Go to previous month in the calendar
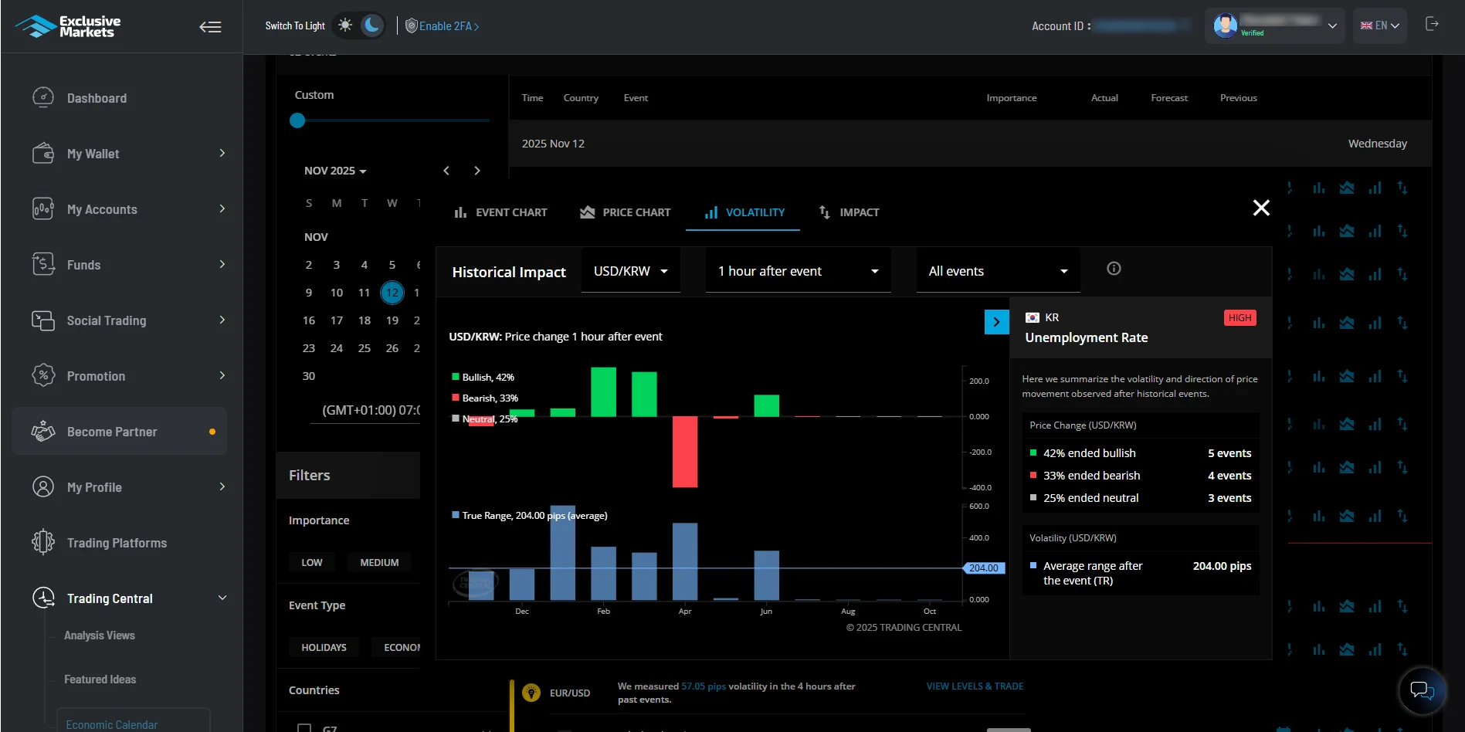This screenshot has width=1465, height=732. pos(446,171)
